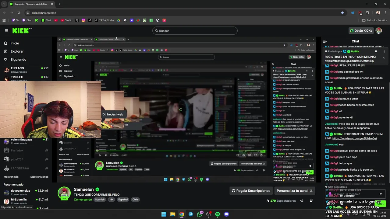Viewport: 390px width, 219px height.
Task: Open Google Drive bookmark
Action: pyautogui.click(x=119, y=20)
